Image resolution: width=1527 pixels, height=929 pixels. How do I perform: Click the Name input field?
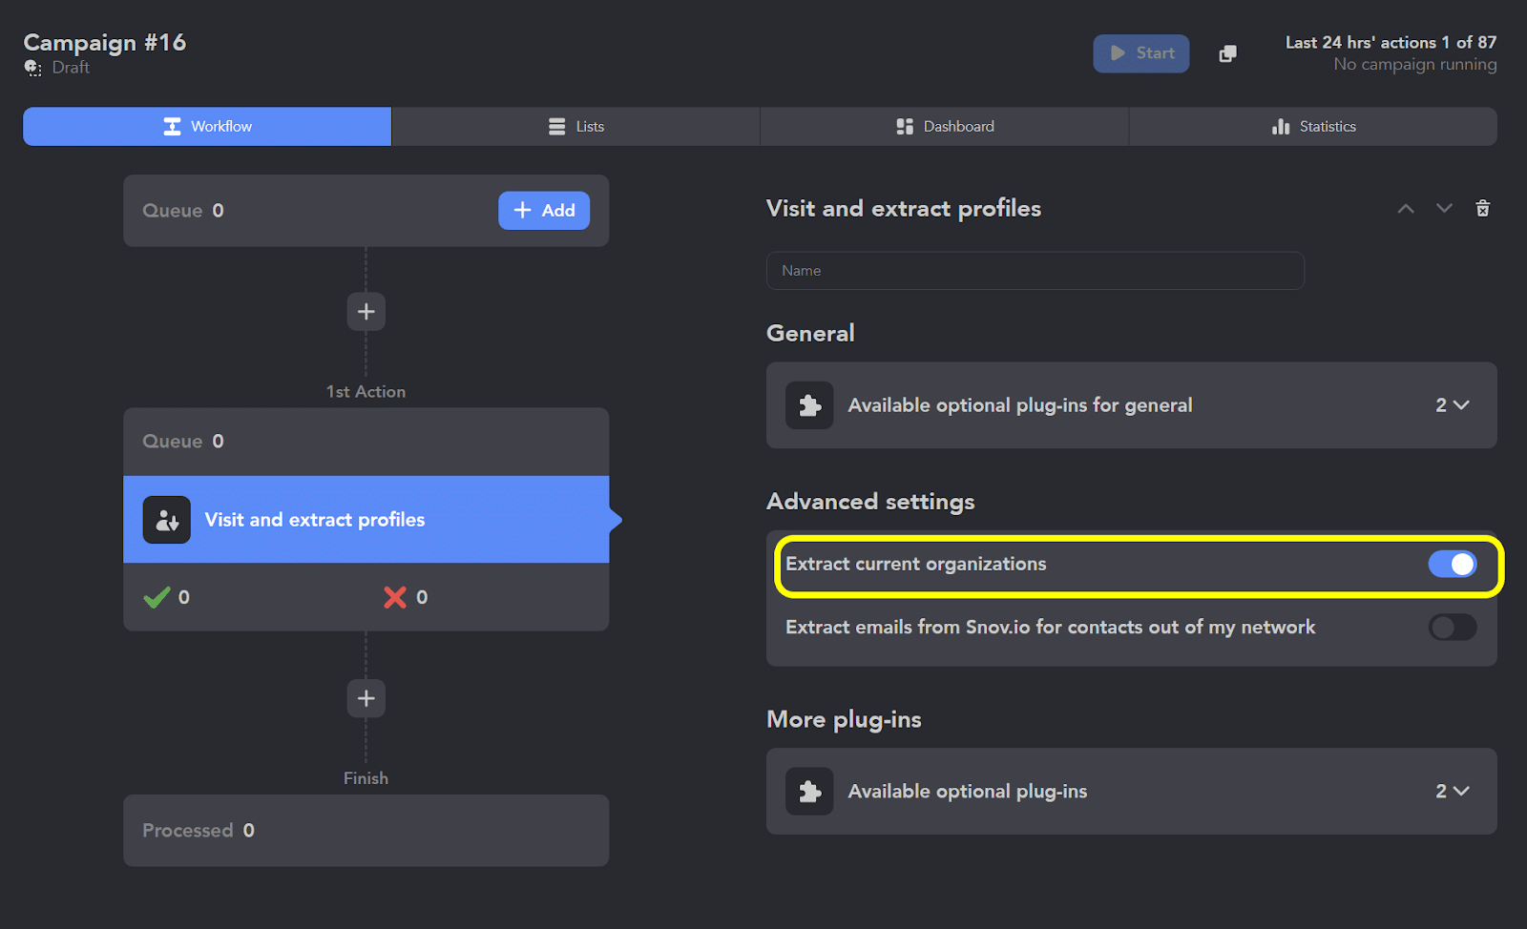click(x=1035, y=271)
